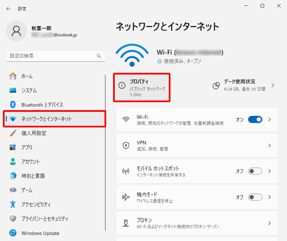The image size is (287, 241).
Task: Maximize the Settings window
Action: coord(262,6)
